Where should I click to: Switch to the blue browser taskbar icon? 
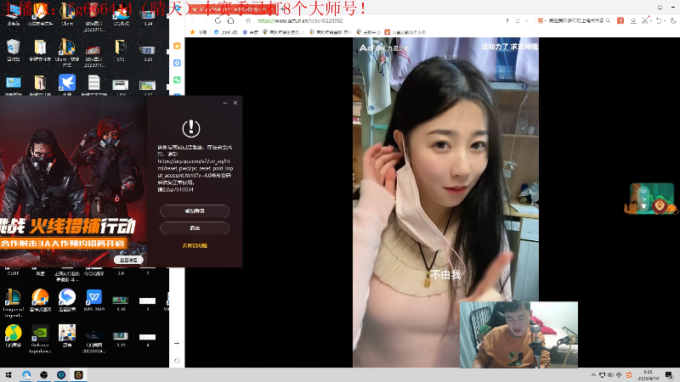coord(26,375)
